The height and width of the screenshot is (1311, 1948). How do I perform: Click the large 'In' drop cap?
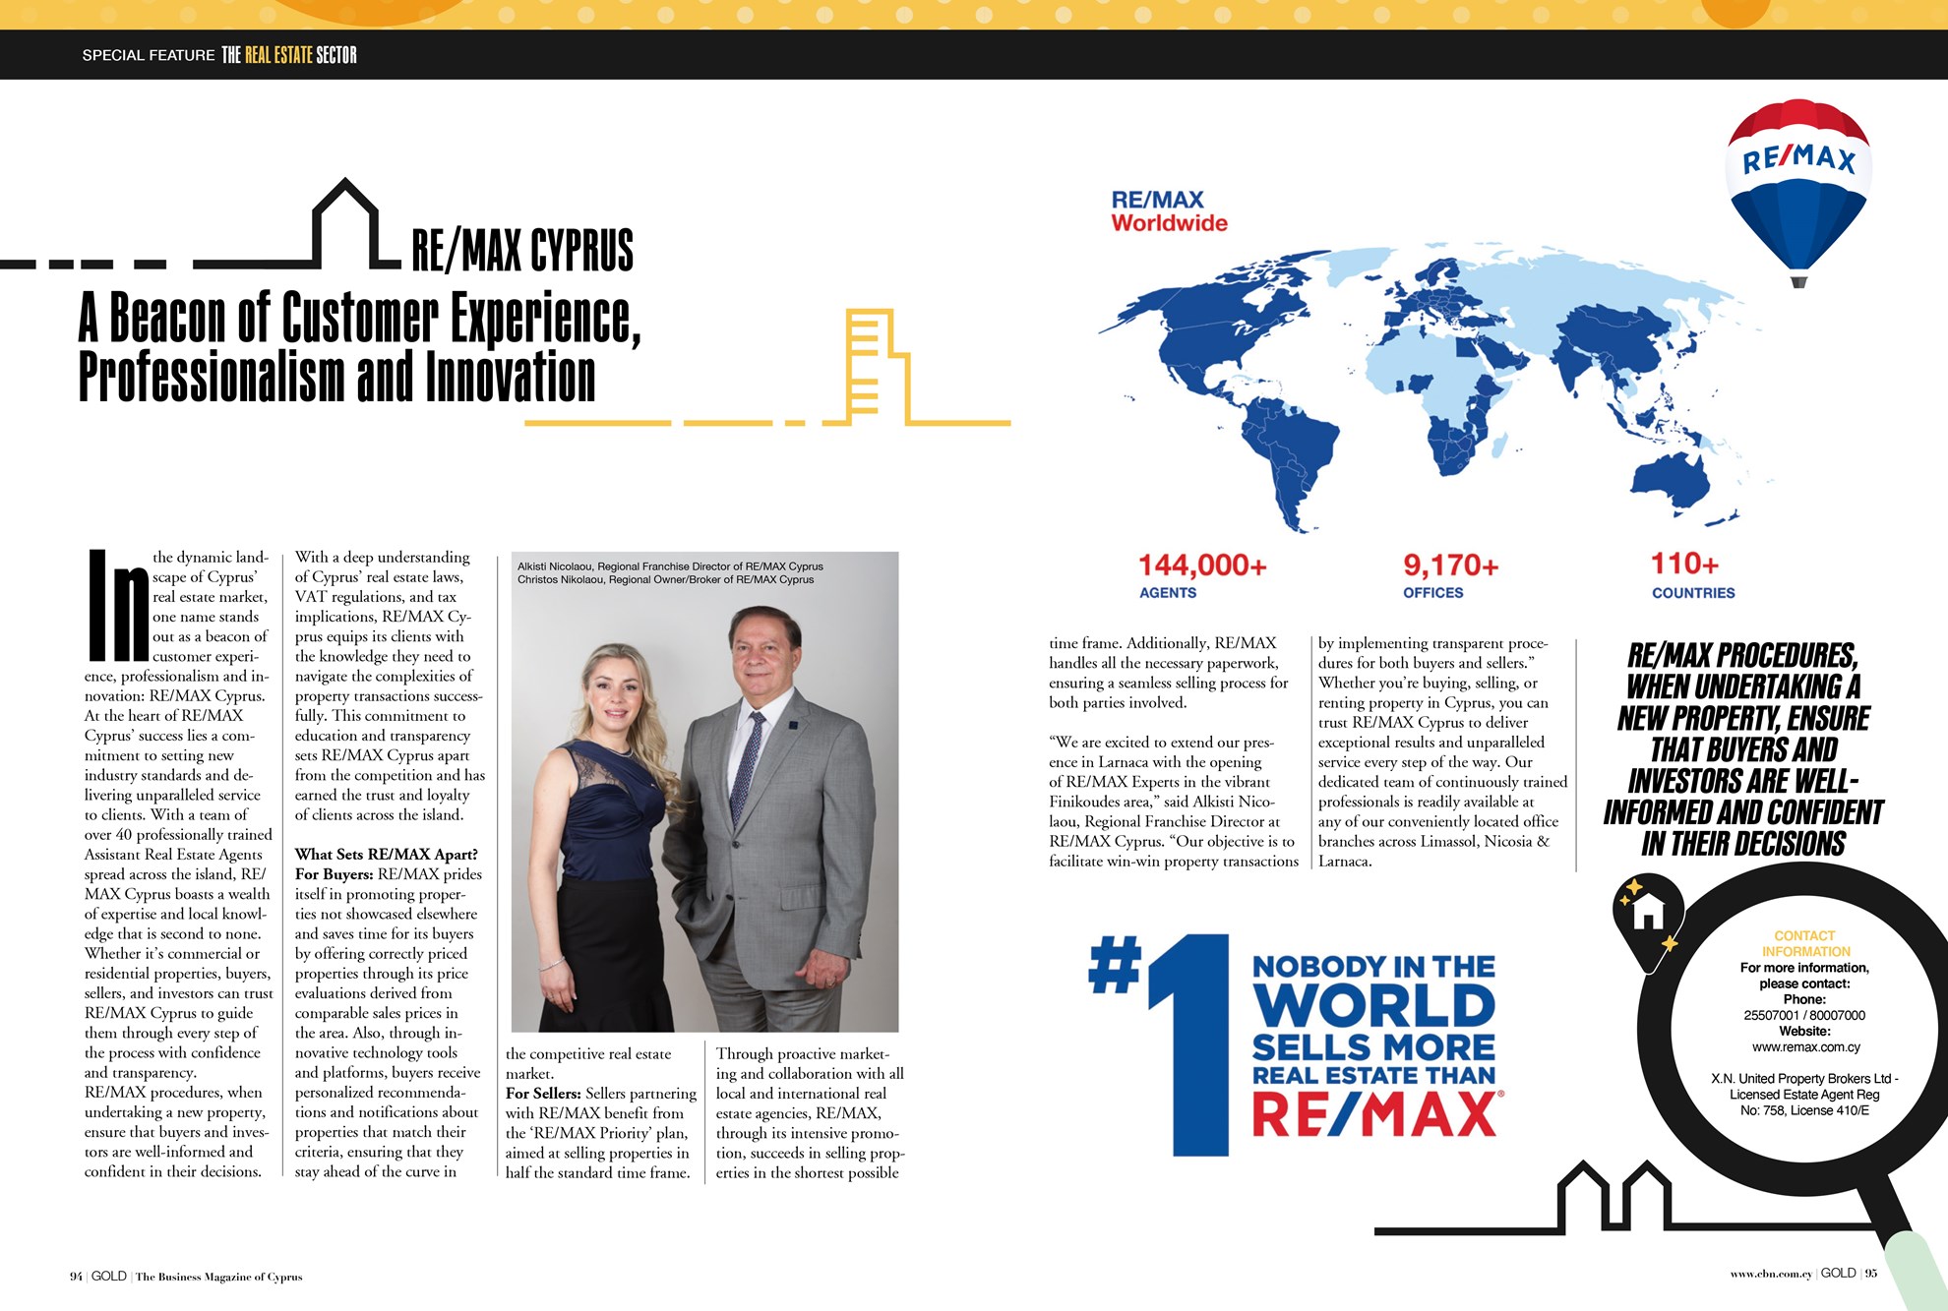pyautogui.click(x=117, y=605)
